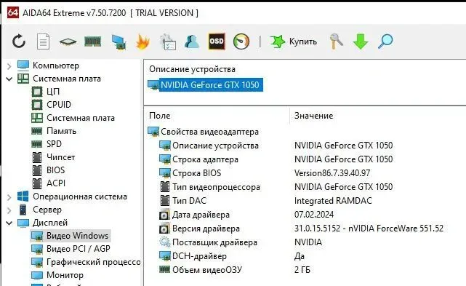The width and height of the screenshot is (466, 286).
Task: Select CPUID in the tree
Action: click(59, 105)
